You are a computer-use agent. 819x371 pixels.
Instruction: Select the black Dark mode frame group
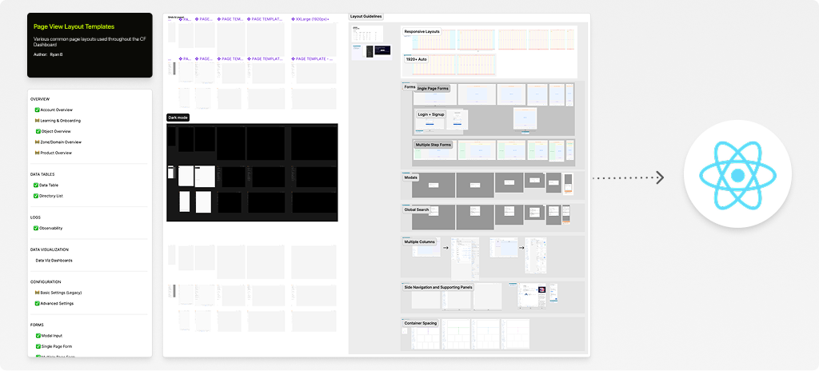252,173
